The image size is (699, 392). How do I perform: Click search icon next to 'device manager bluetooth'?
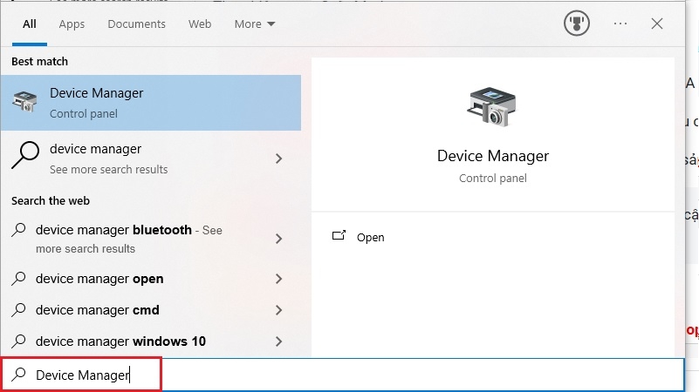[x=18, y=230]
